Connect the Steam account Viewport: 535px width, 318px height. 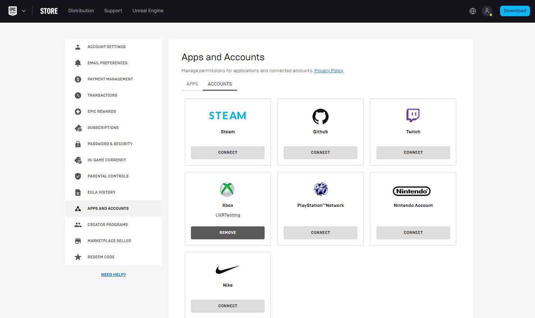click(228, 153)
